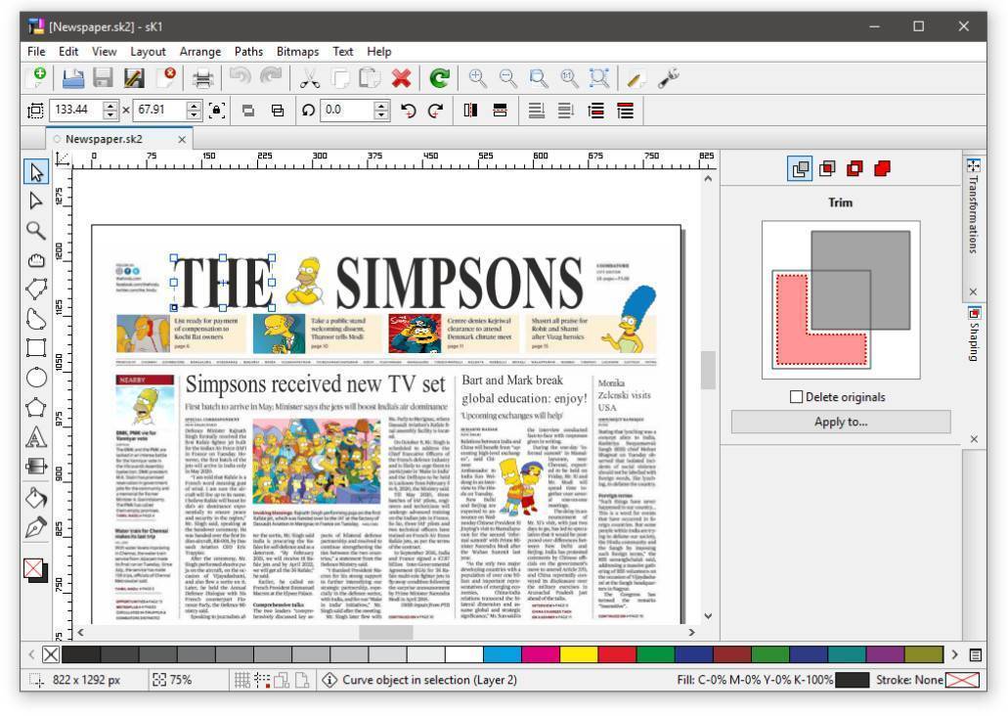Select the Stroke pen tool

tap(36, 527)
